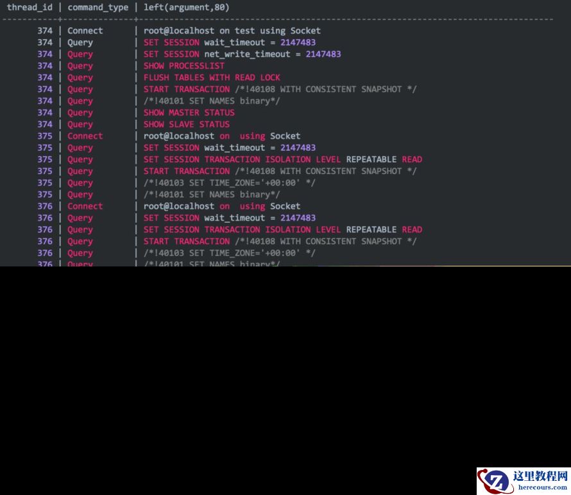Click the Connect cell for thread 374

click(85, 31)
